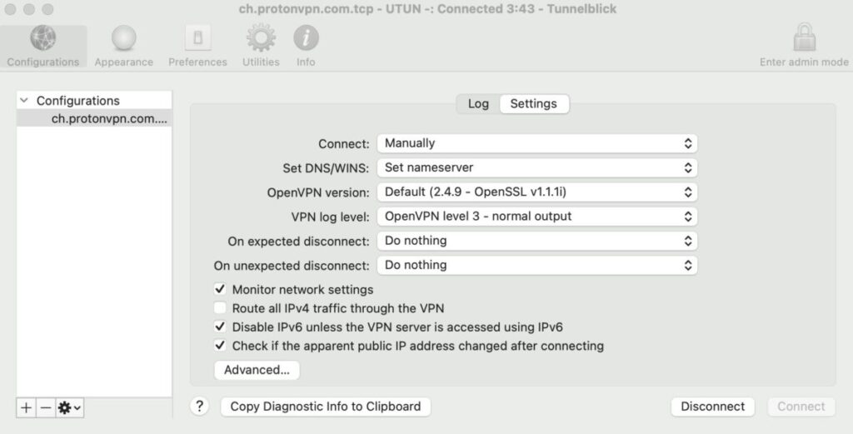Viewport: 853px width, 434px height.
Task: Switch to the Log tab
Action: pos(478,104)
